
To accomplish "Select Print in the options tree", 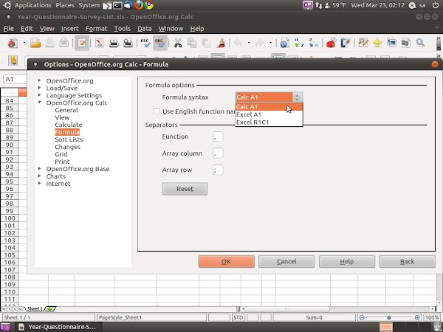I will pos(62,162).
